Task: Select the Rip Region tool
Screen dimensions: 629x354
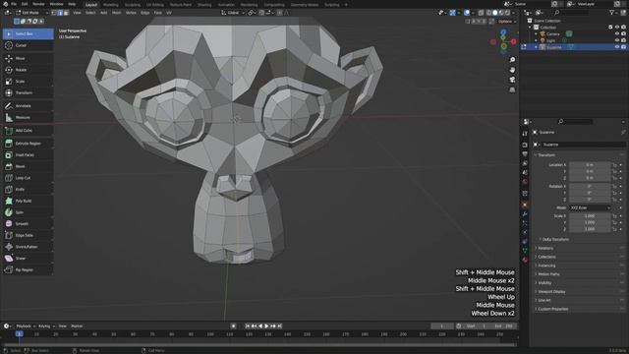Action: tap(28, 270)
